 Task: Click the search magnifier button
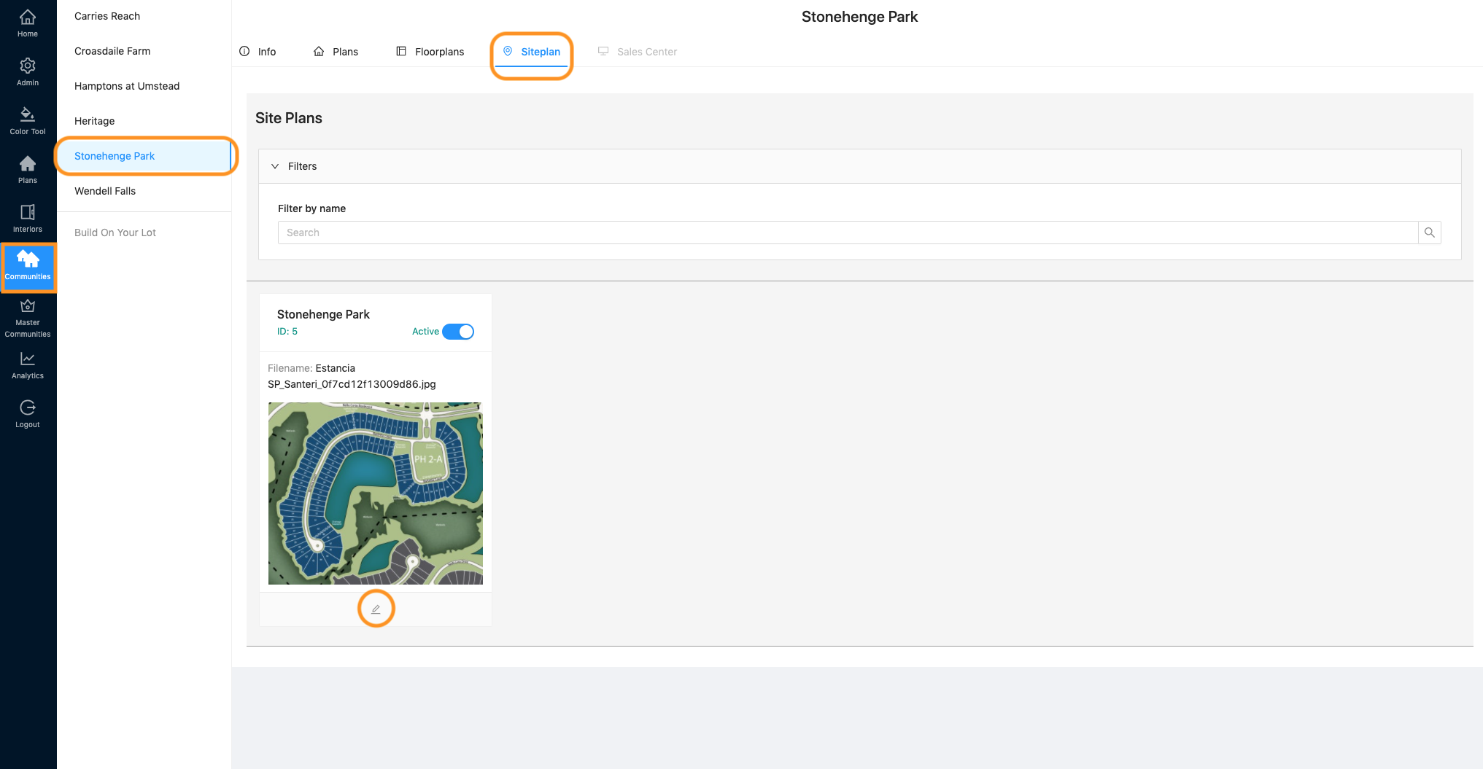tap(1429, 232)
